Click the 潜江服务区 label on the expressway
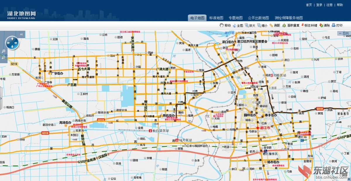Image resolution: width=351 pixels, height=181 pixels. [270, 154]
